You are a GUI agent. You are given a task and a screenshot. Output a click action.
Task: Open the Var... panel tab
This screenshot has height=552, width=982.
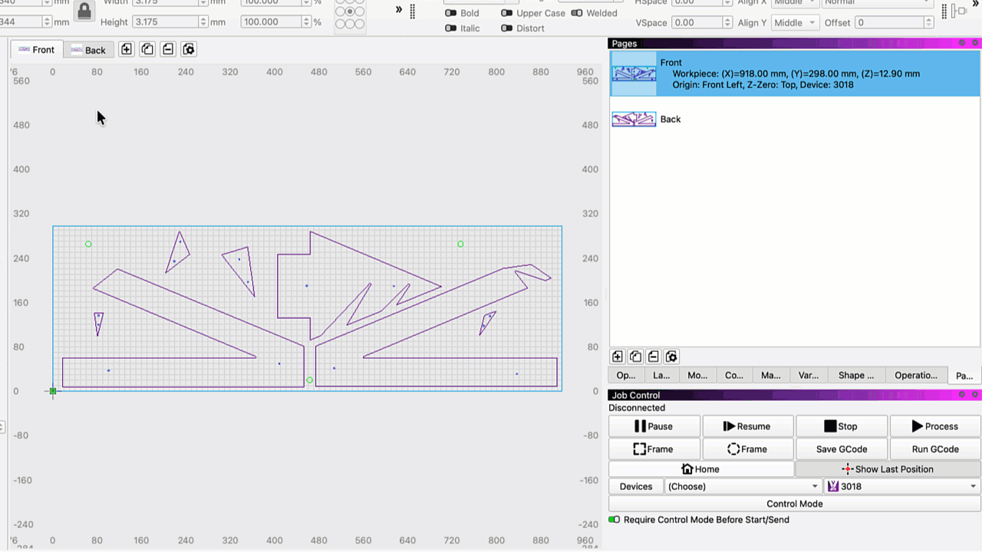coord(809,375)
